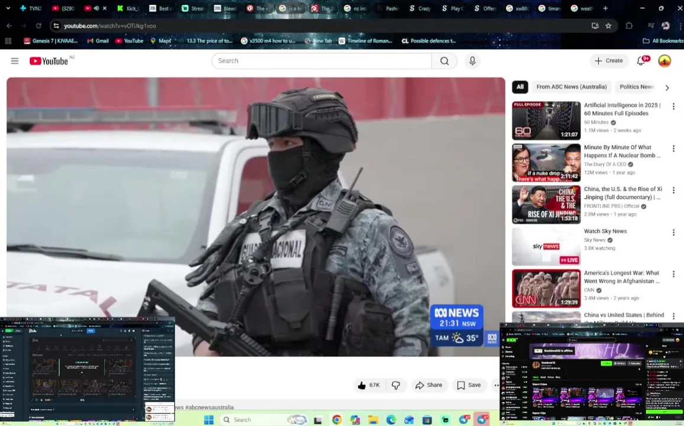
Task: Open Artificial Intelligence in 2025 thumbnail
Action: [x=546, y=121]
